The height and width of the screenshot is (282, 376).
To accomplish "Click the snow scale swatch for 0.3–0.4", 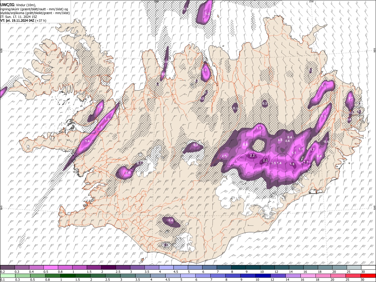I will [22, 267].
